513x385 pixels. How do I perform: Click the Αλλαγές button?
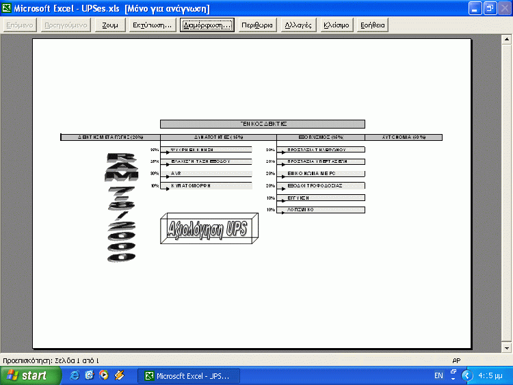pyautogui.click(x=298, y=25)
